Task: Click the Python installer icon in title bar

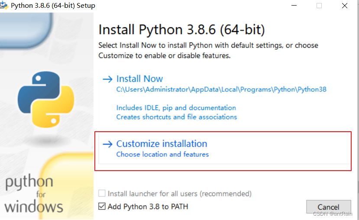Action: [x=4, y=5]
